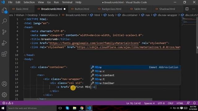Click the Windows Start button
This screenshot has height=111, width=198.
point(3,108)
